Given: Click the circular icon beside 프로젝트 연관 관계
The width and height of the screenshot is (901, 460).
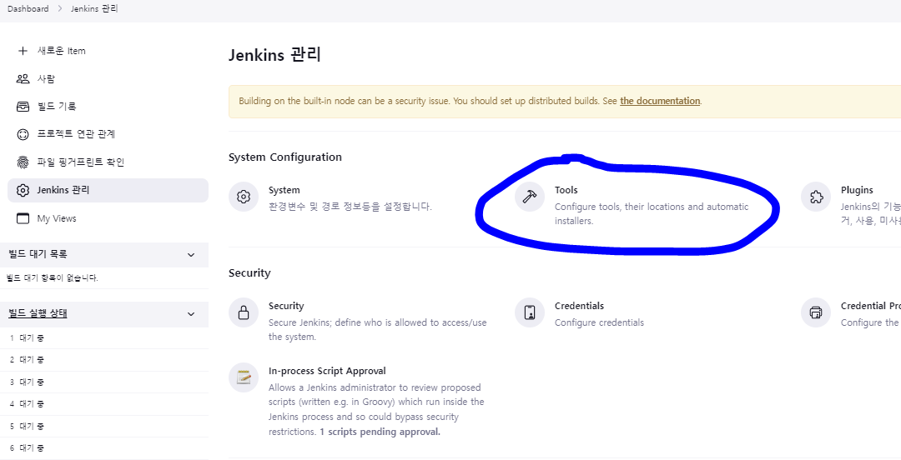Looking at the screenshot, I should pos(23,134).
